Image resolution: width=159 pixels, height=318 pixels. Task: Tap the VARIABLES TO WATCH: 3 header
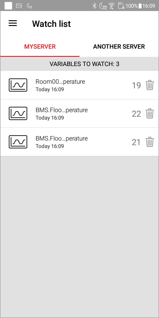point(85,64)
